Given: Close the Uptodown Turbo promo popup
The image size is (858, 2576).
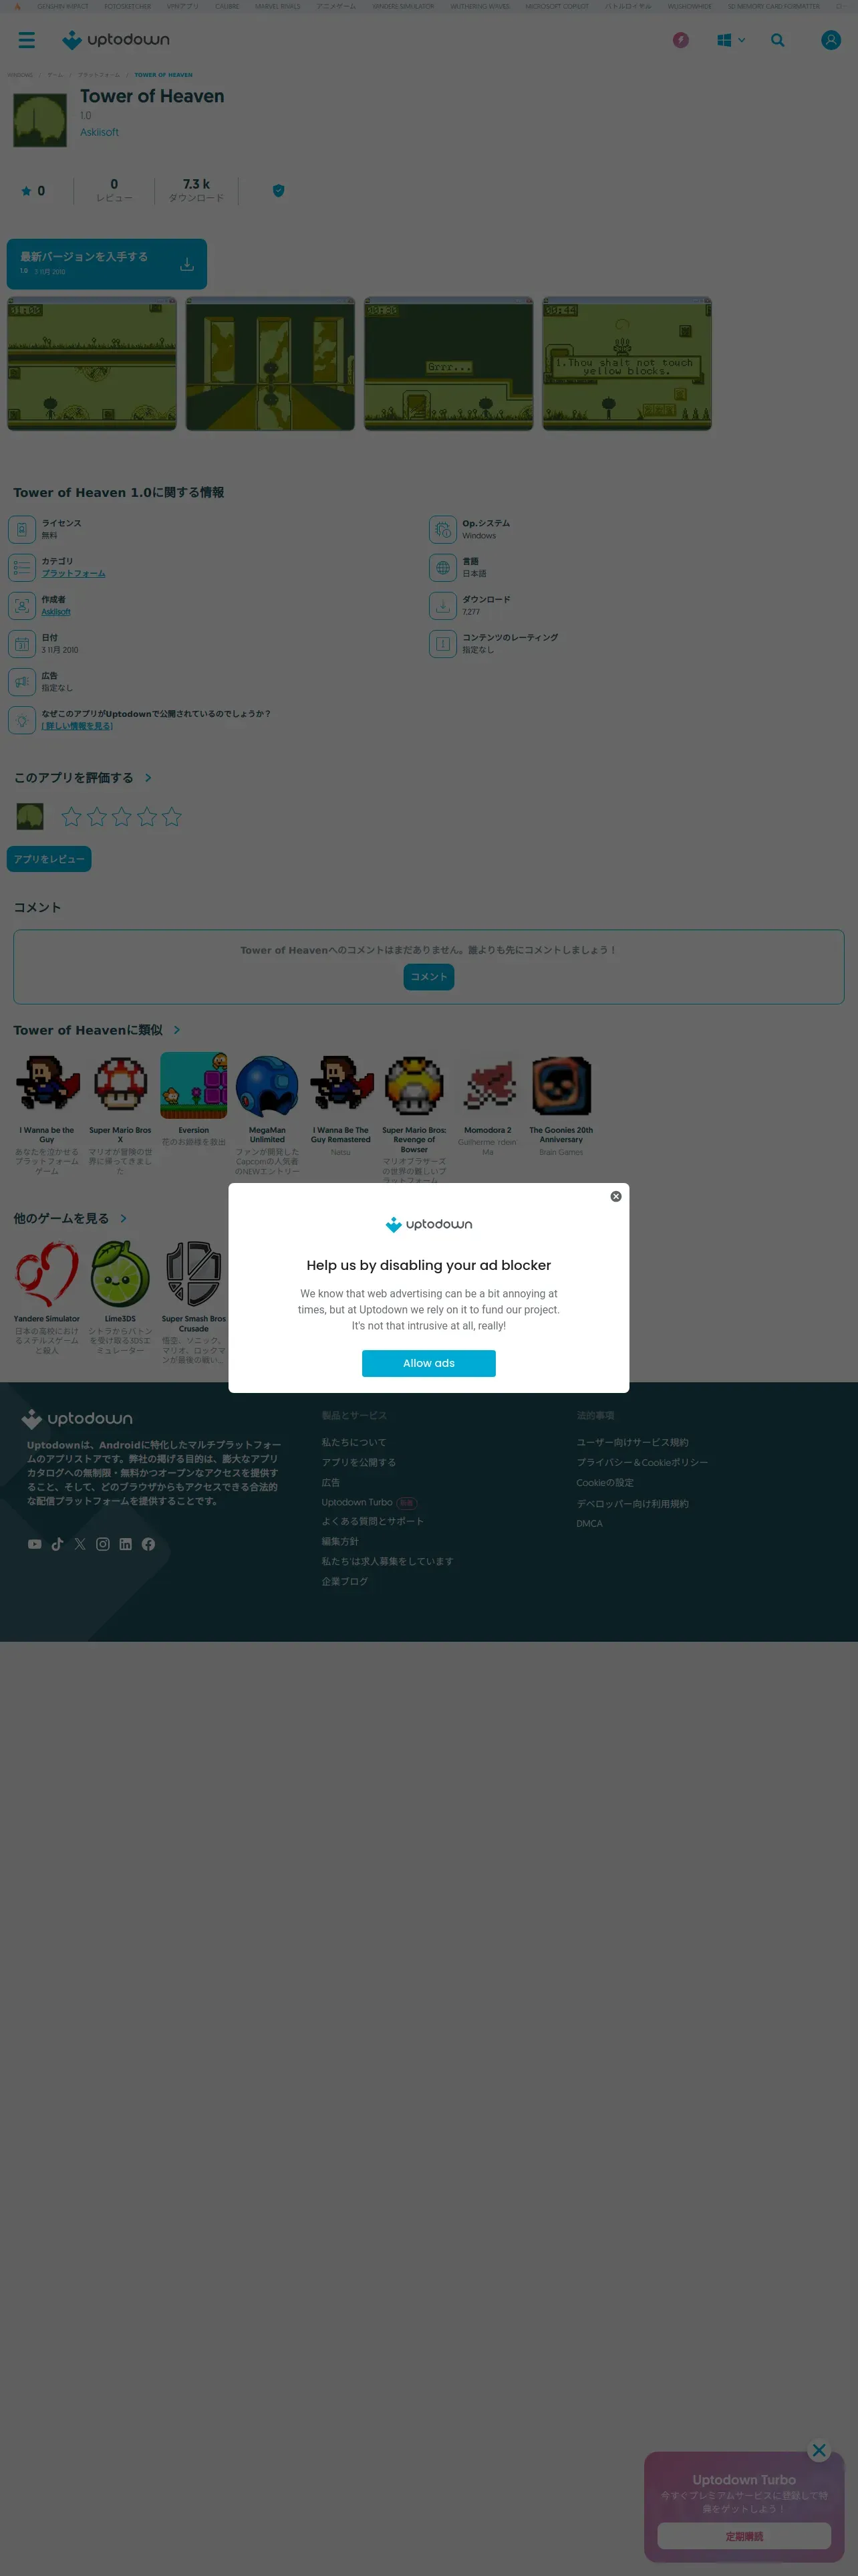Looking at the screenshot, I should [819, 2450].
